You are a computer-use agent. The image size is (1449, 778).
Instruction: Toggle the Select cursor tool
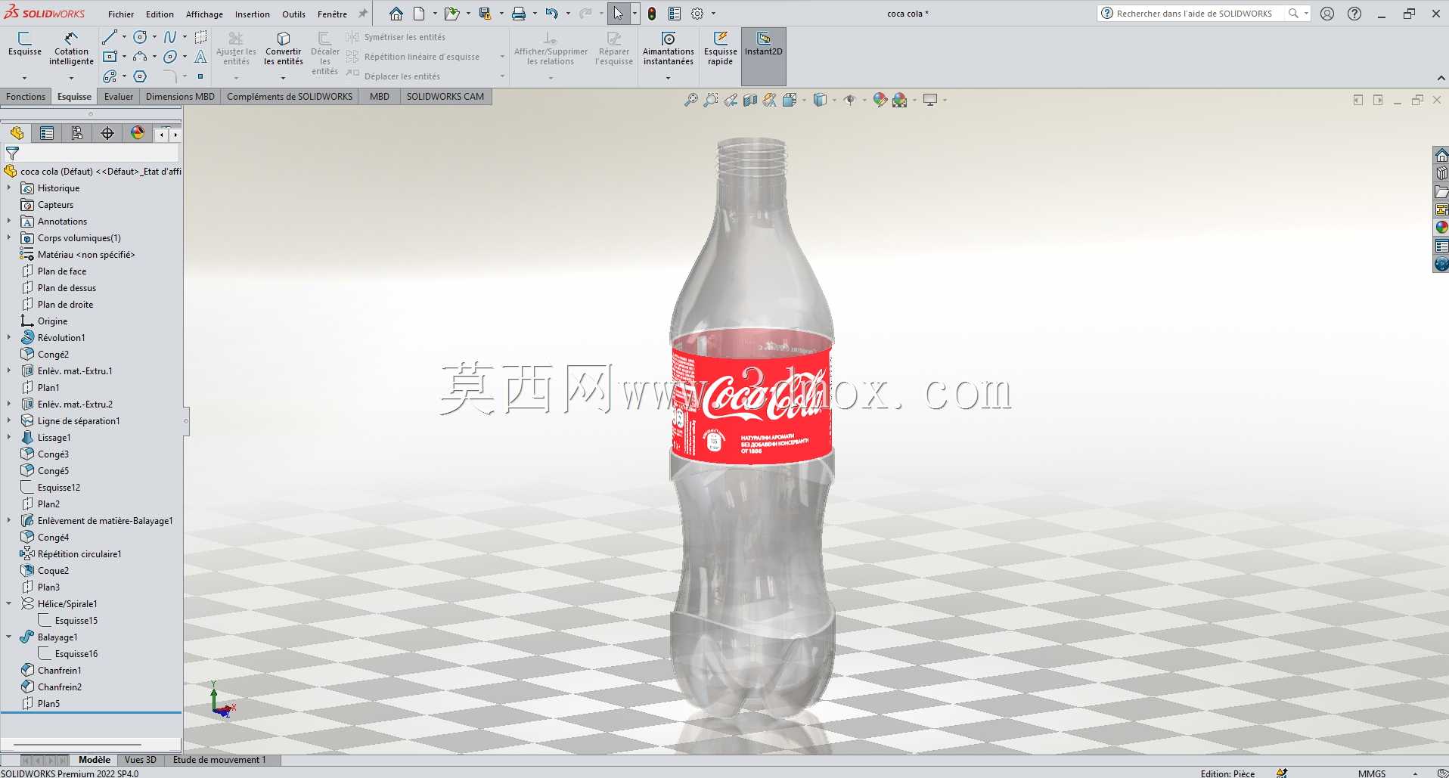(619, 14)
